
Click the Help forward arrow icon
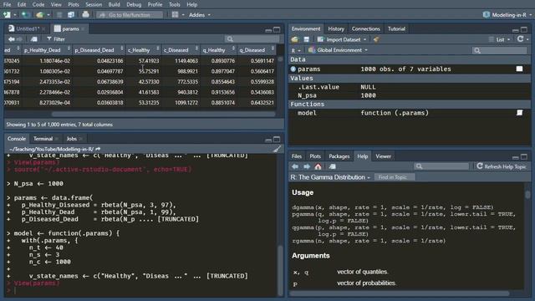point(307,166)
